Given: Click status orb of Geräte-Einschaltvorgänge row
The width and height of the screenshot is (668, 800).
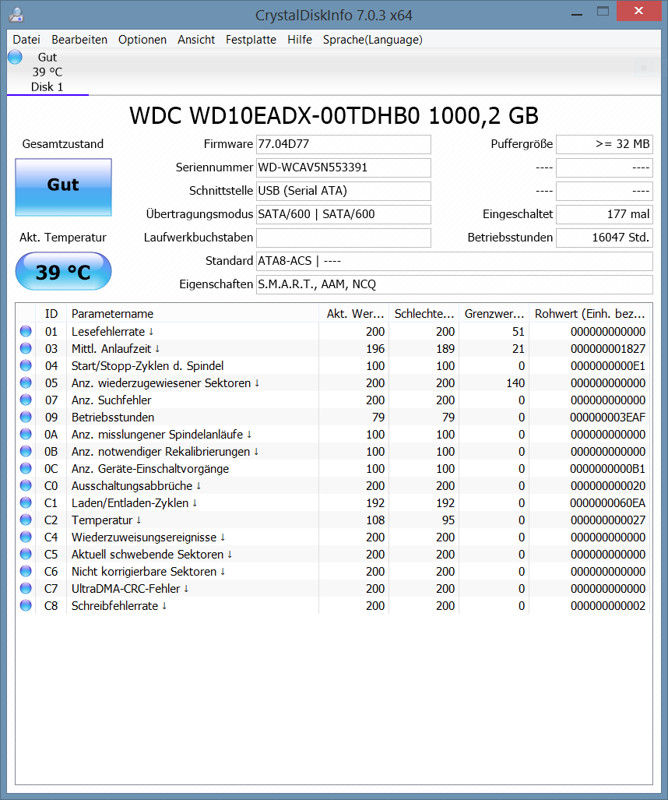Looking at the screenshot, I should (26, 468).
